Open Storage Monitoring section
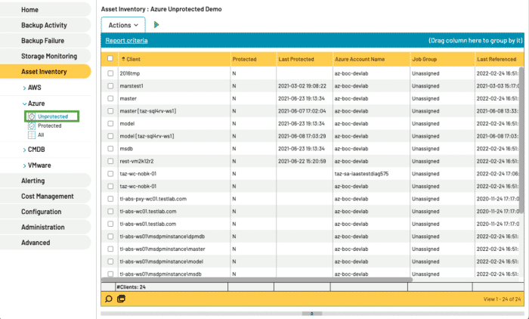Viewport: 529px width, 319px height. (45, 56)
